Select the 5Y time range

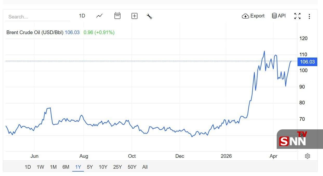click(90, 167)
